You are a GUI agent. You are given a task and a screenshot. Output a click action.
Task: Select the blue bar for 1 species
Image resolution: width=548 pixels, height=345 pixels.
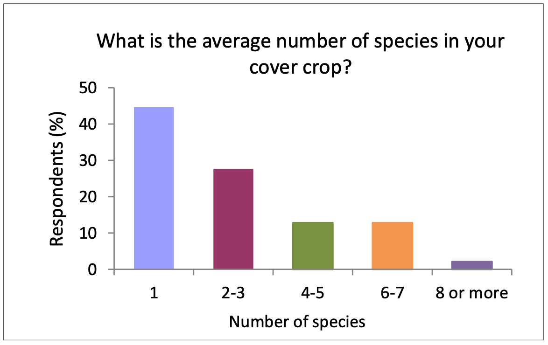tap(154, 188)
